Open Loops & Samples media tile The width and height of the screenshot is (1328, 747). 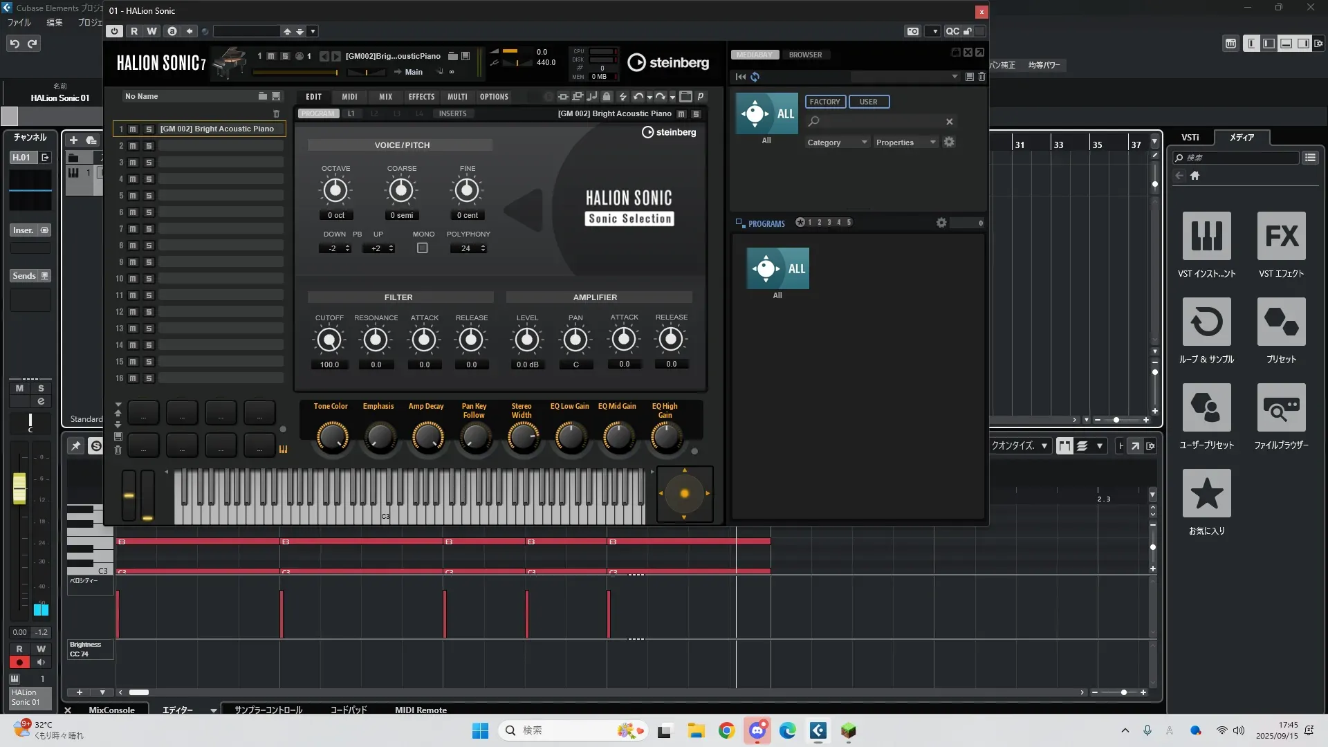(x=1206, y=322)
